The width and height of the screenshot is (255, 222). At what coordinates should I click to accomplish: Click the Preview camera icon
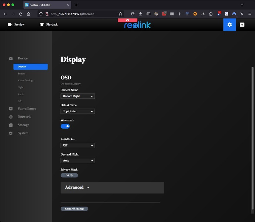coord(10,25)
